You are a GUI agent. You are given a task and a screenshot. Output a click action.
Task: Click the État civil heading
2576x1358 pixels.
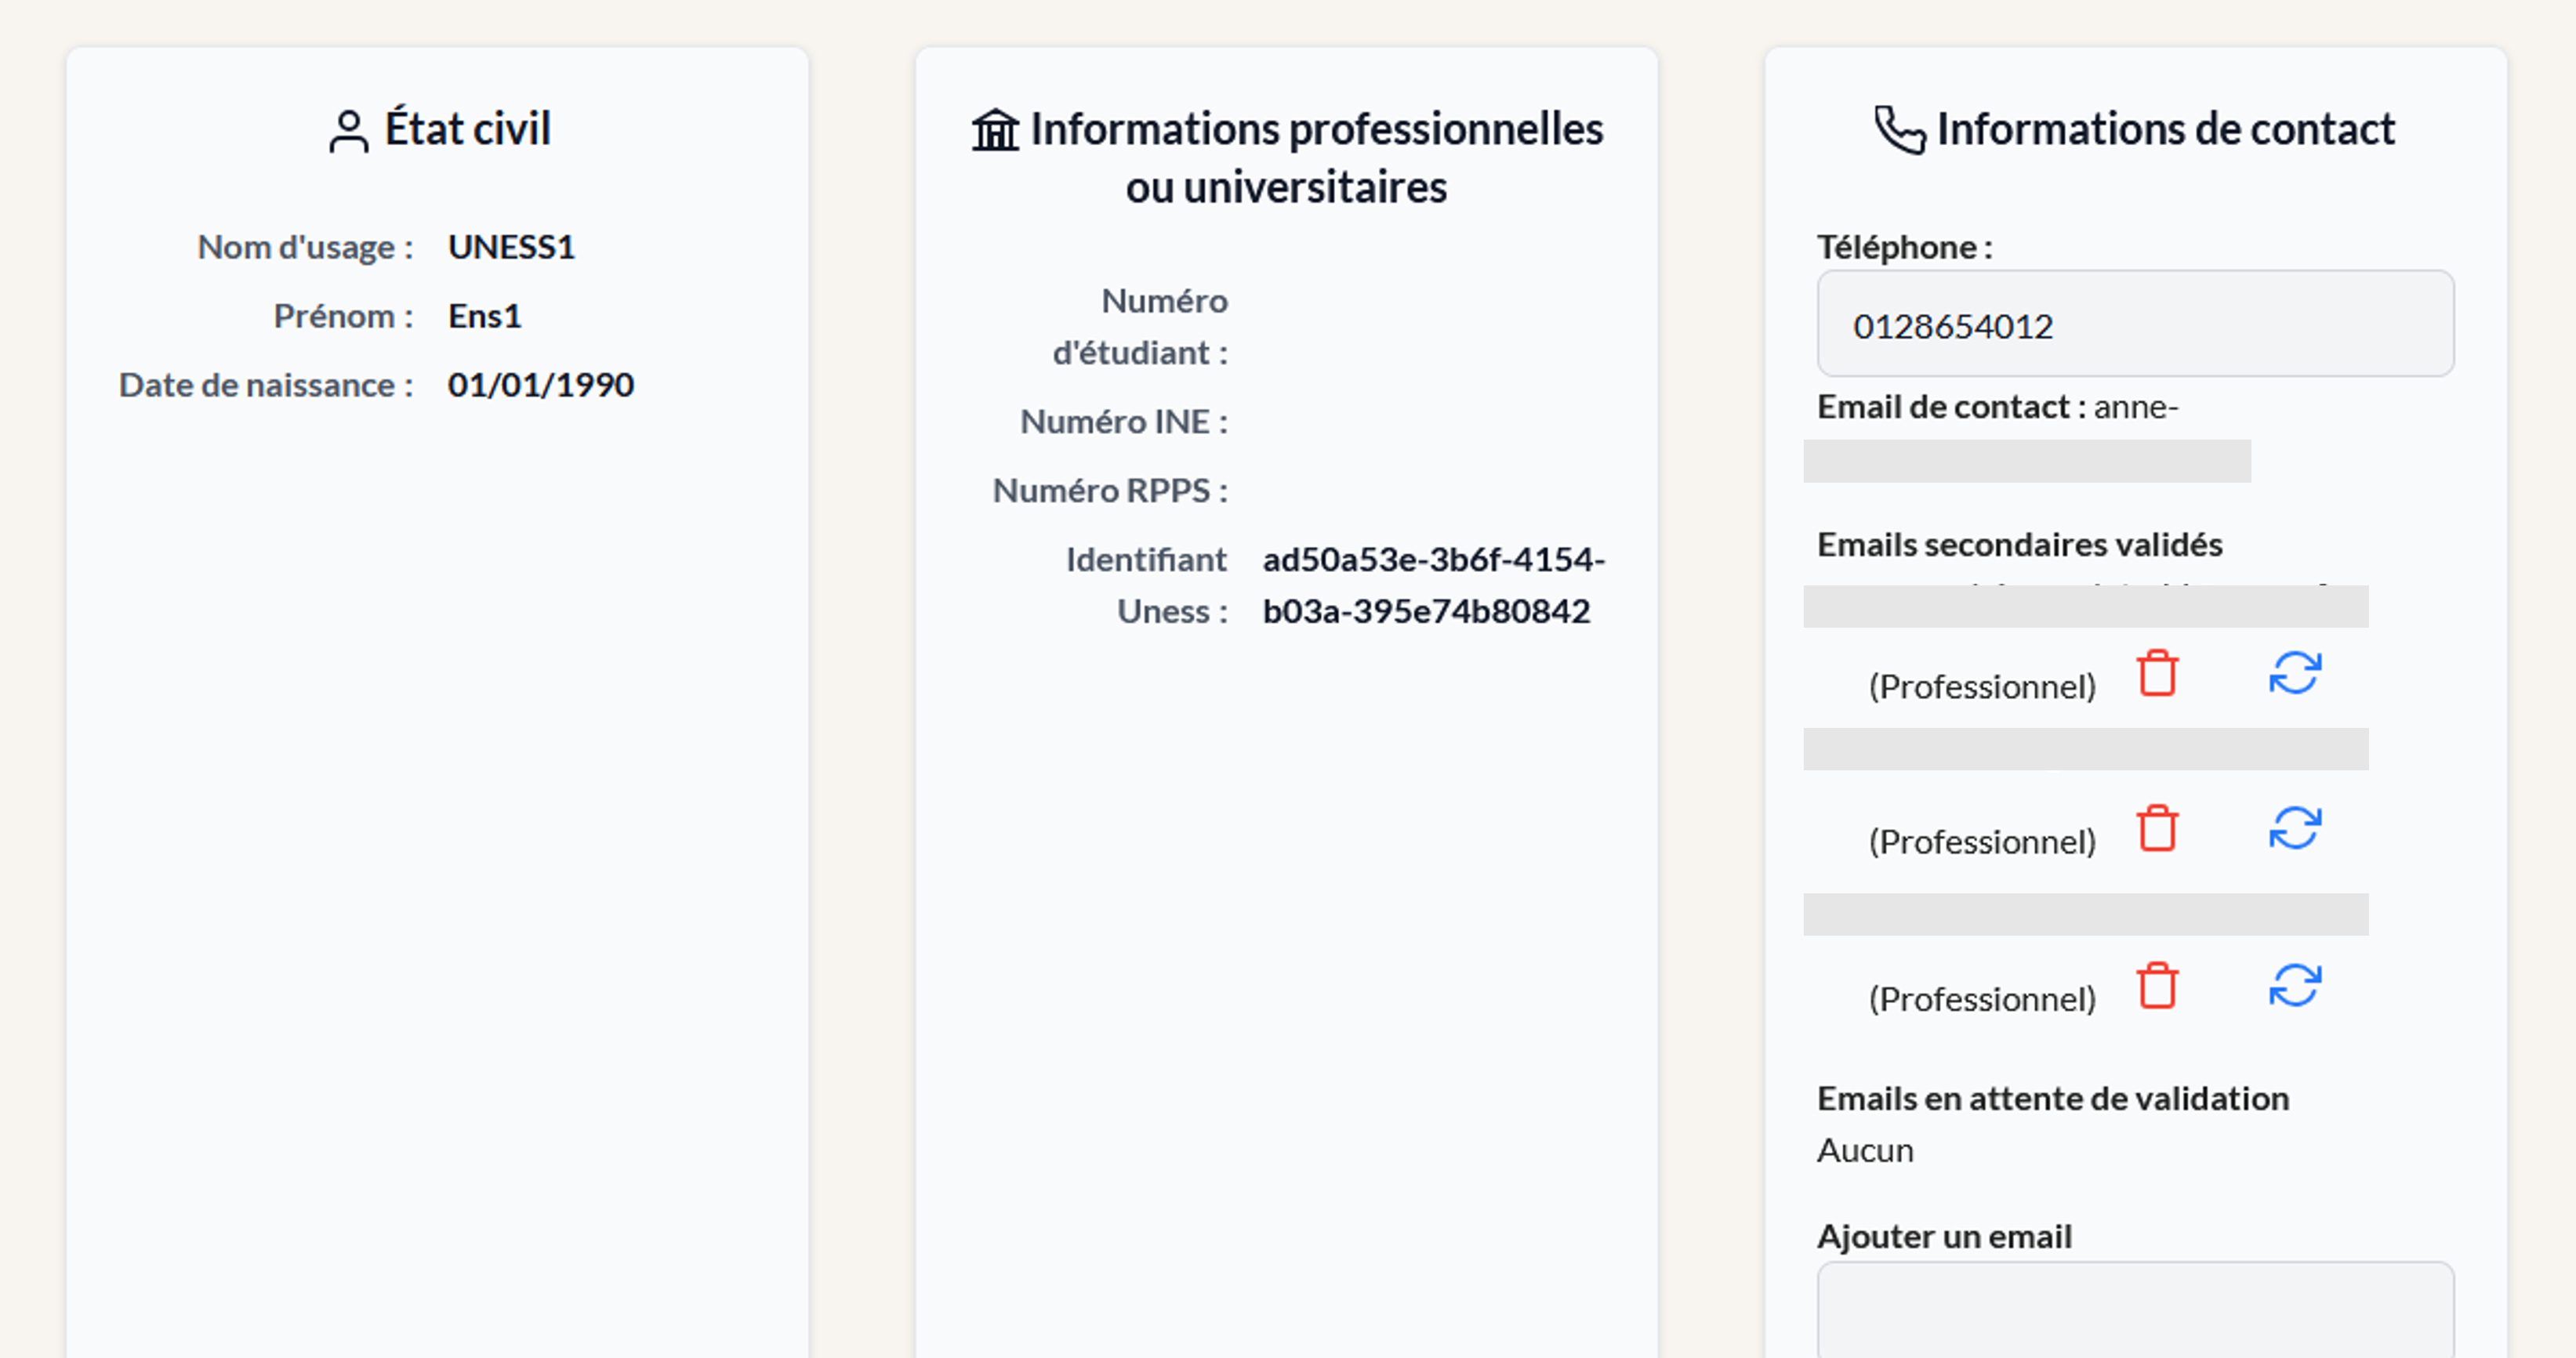pyautogui.click(x=467, y=129)
